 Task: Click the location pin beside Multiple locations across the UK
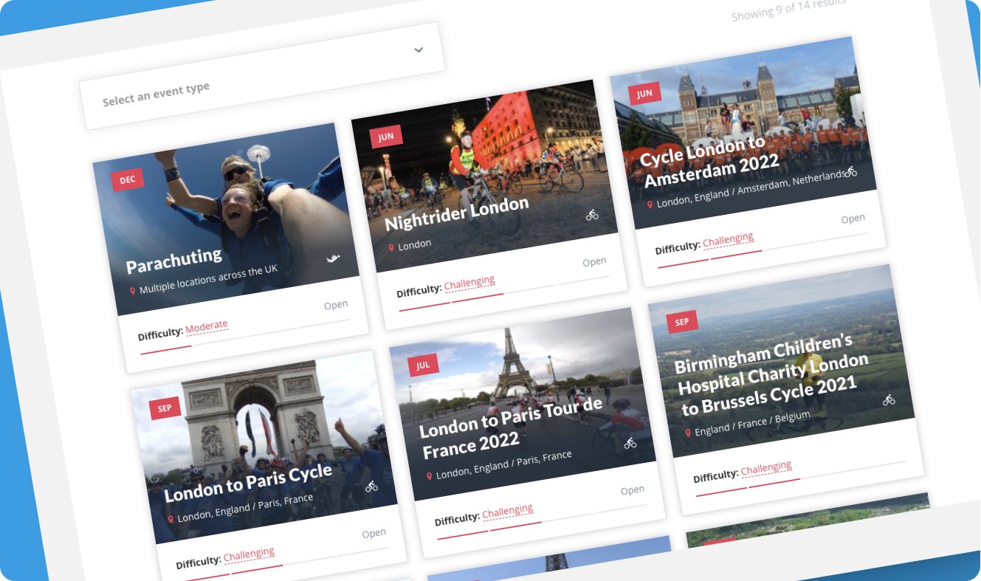pos(133,291)
